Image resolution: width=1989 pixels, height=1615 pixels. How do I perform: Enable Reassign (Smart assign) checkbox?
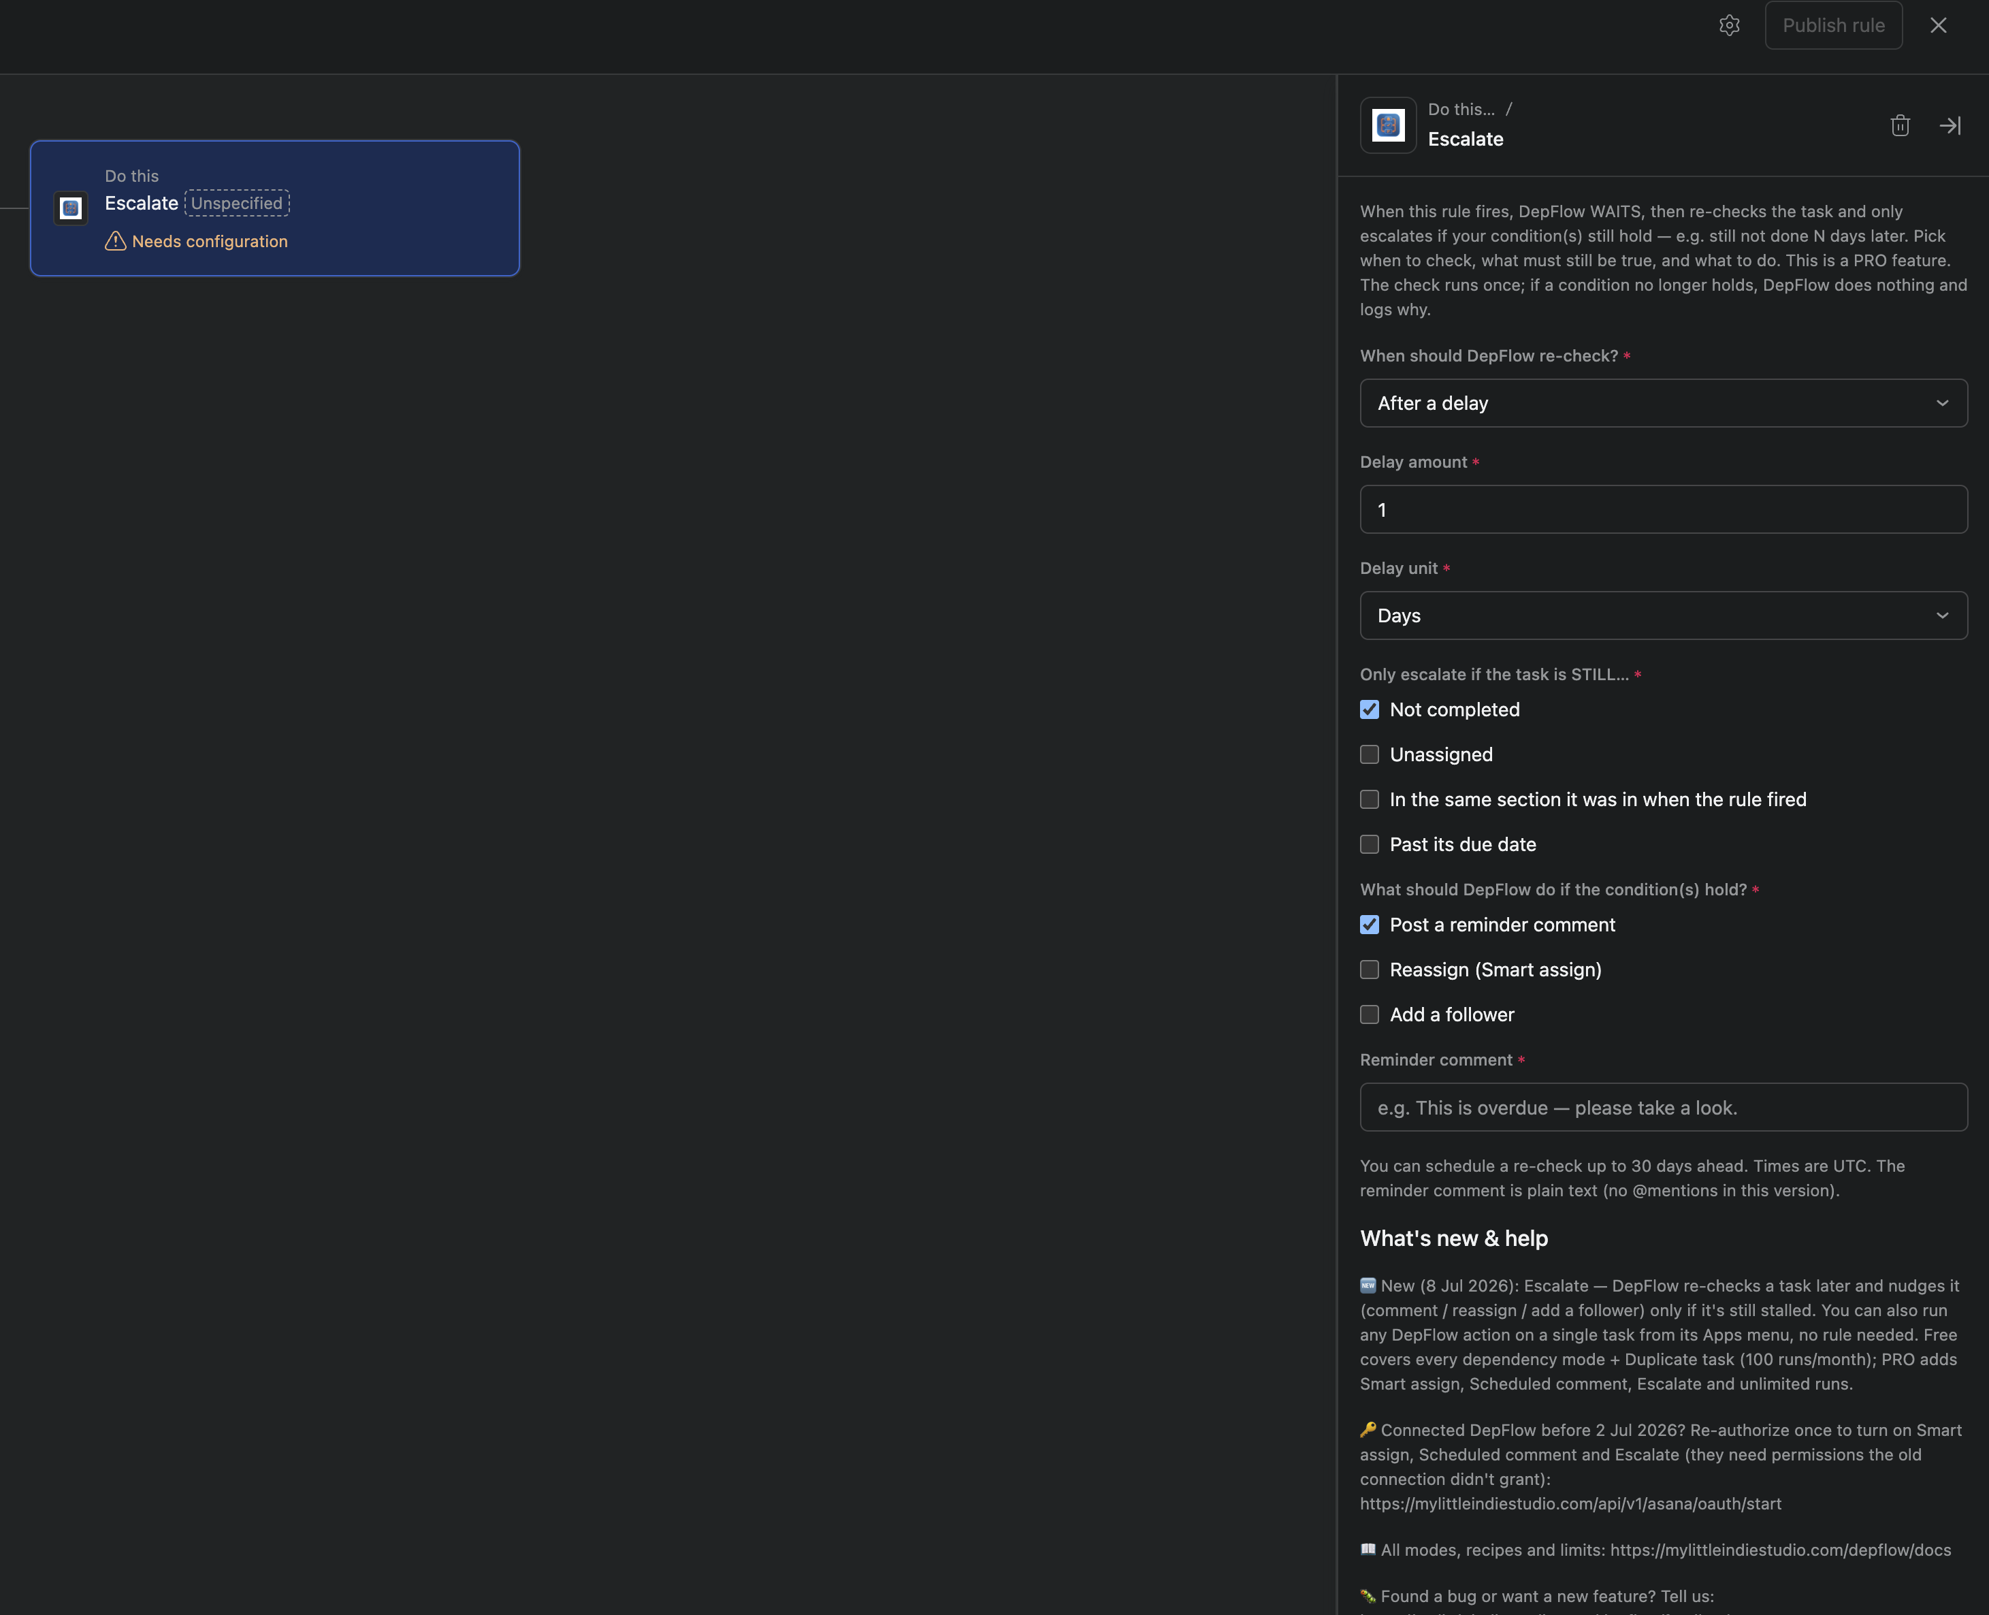(1369, 970)
